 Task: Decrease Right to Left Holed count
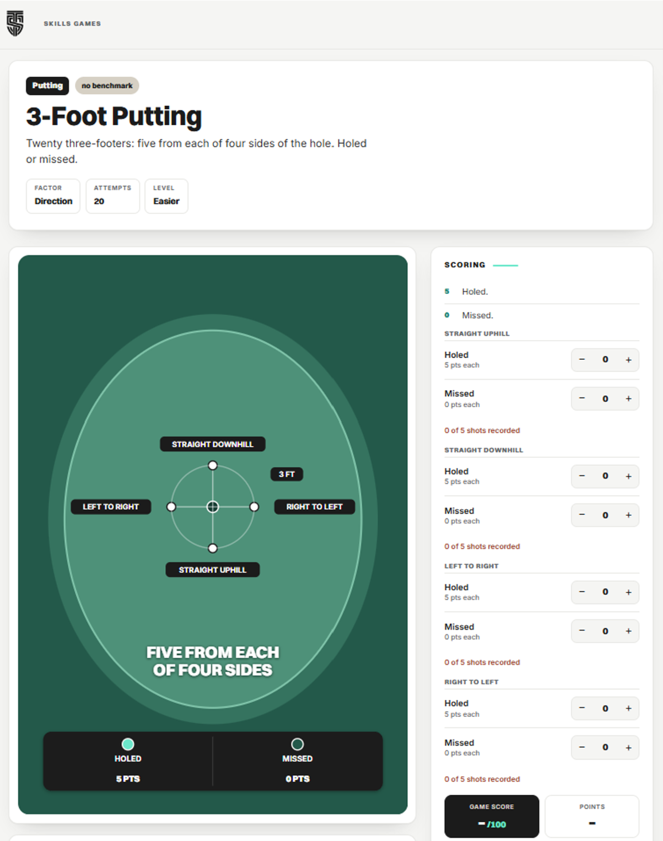[x=582, y=708]
